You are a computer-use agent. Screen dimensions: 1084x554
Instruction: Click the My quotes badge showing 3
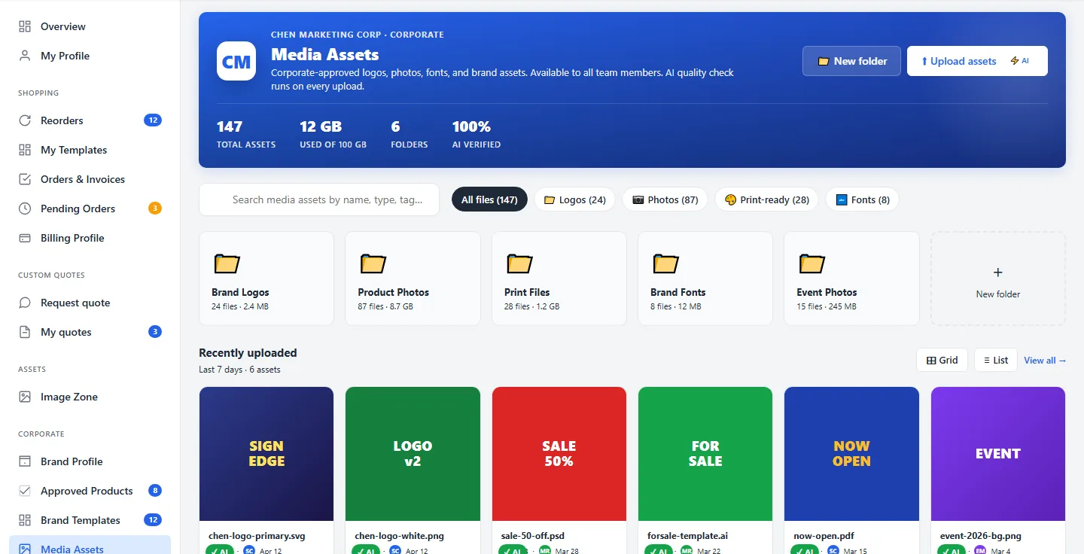pyautogui.click(x=155, y=332)
